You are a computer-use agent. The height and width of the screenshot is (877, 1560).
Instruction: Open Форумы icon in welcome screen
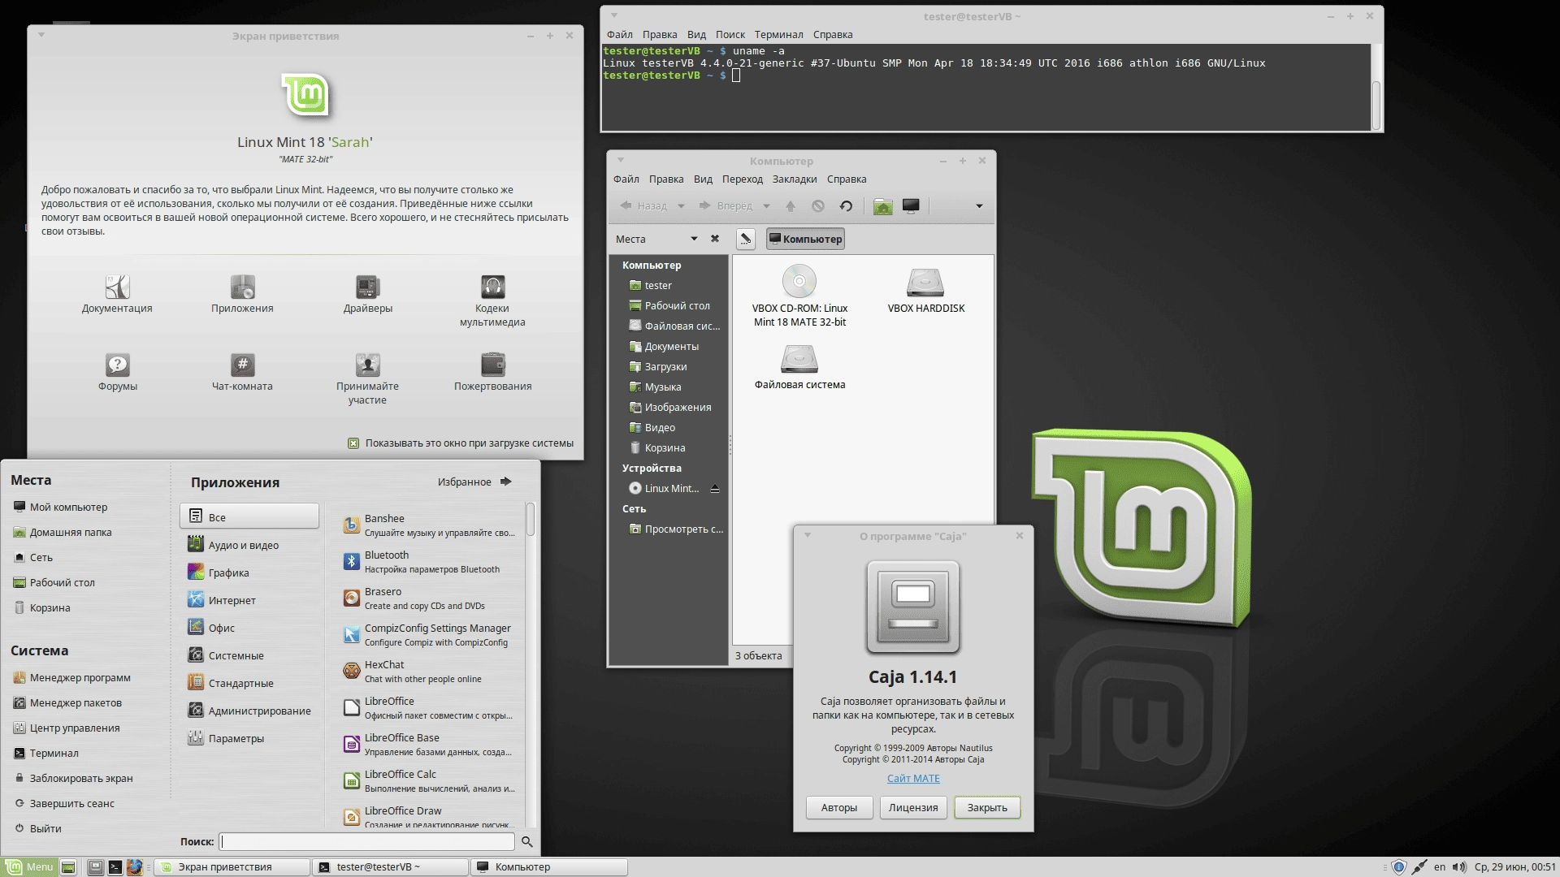coord(117,365)
